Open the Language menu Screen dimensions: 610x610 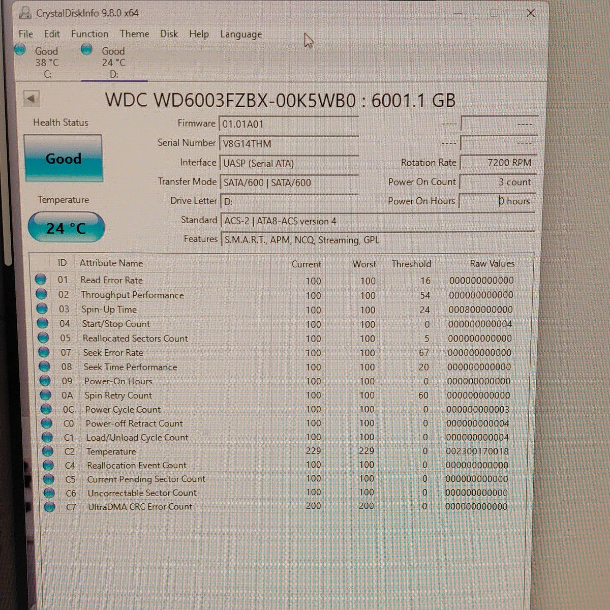[x=241, y=35]
